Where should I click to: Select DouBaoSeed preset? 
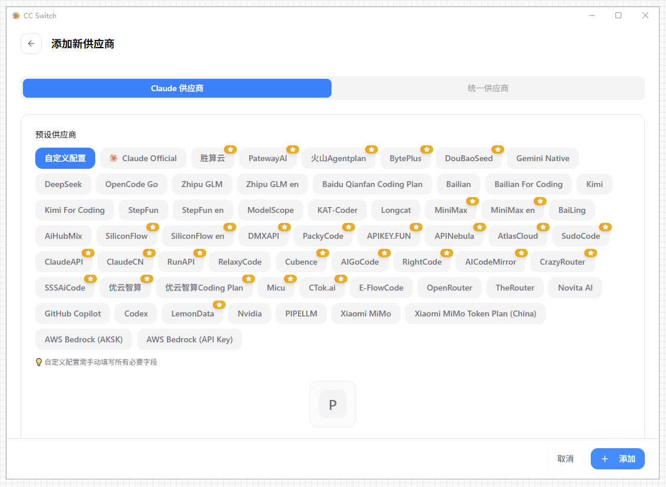click(x=468, y=158)
